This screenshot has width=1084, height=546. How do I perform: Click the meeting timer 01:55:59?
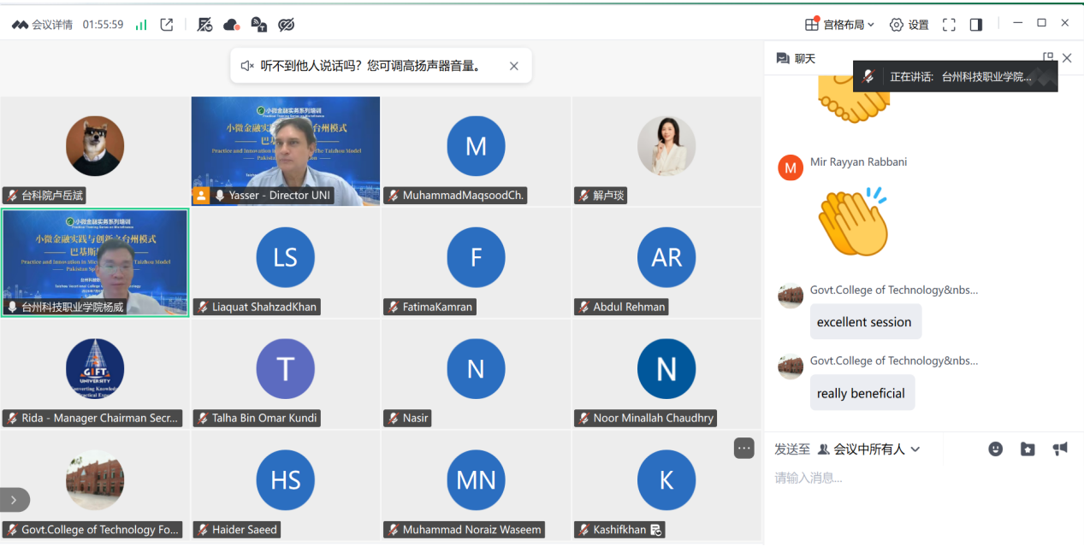(103, 25)
